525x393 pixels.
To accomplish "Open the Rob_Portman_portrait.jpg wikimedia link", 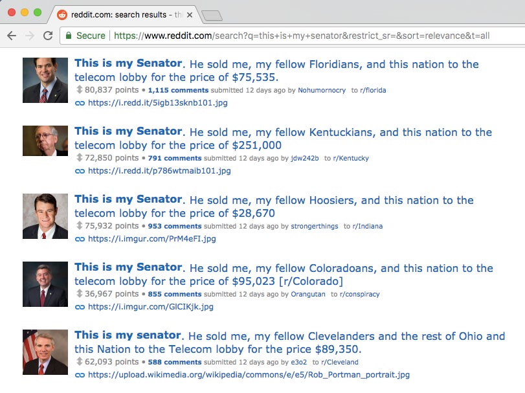I will [x=249, y=375].
